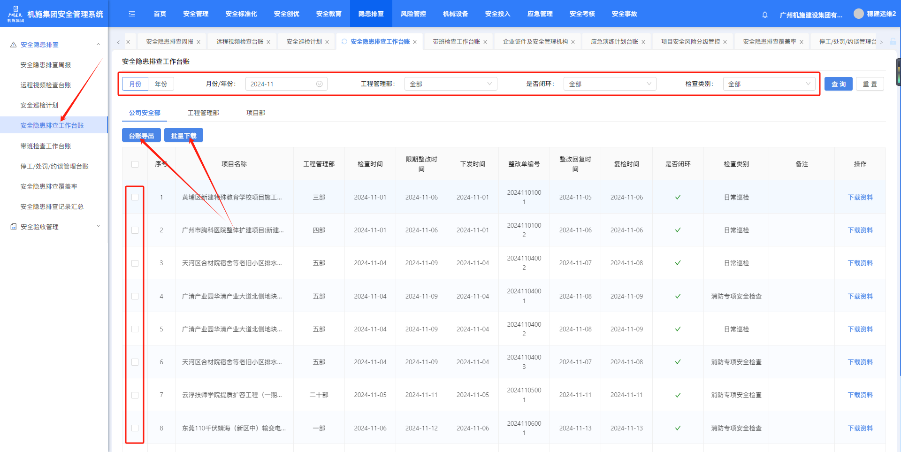Tick the checkbox for row 4
This screenshot has width=901, height=452.
(135, 296)
